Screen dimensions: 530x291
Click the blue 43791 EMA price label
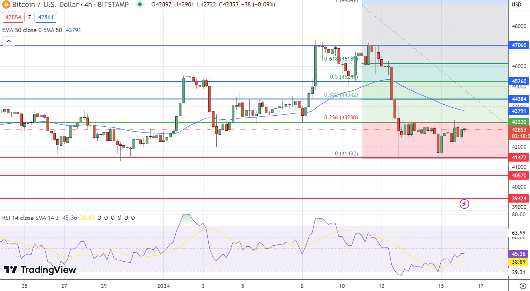519,111
